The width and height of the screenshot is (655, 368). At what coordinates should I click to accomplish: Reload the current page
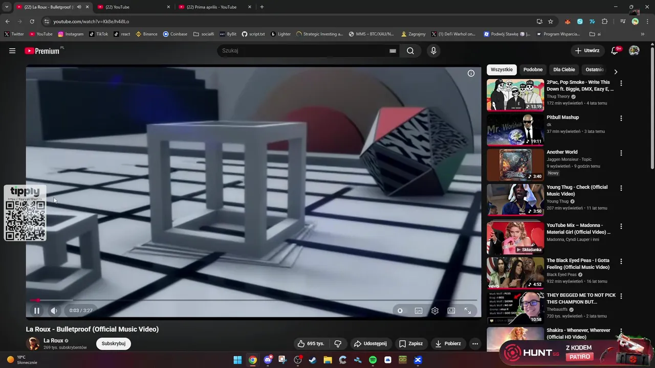[x=32, y=21]
